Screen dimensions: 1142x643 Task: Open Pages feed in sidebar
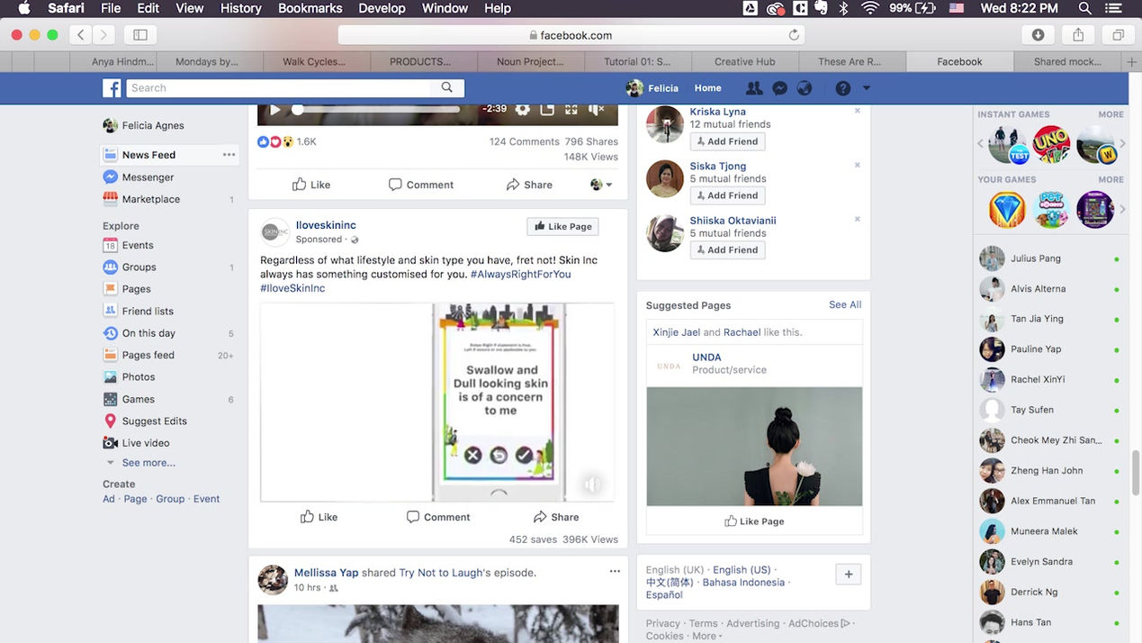pyautogui.click(x=148, y=355)
